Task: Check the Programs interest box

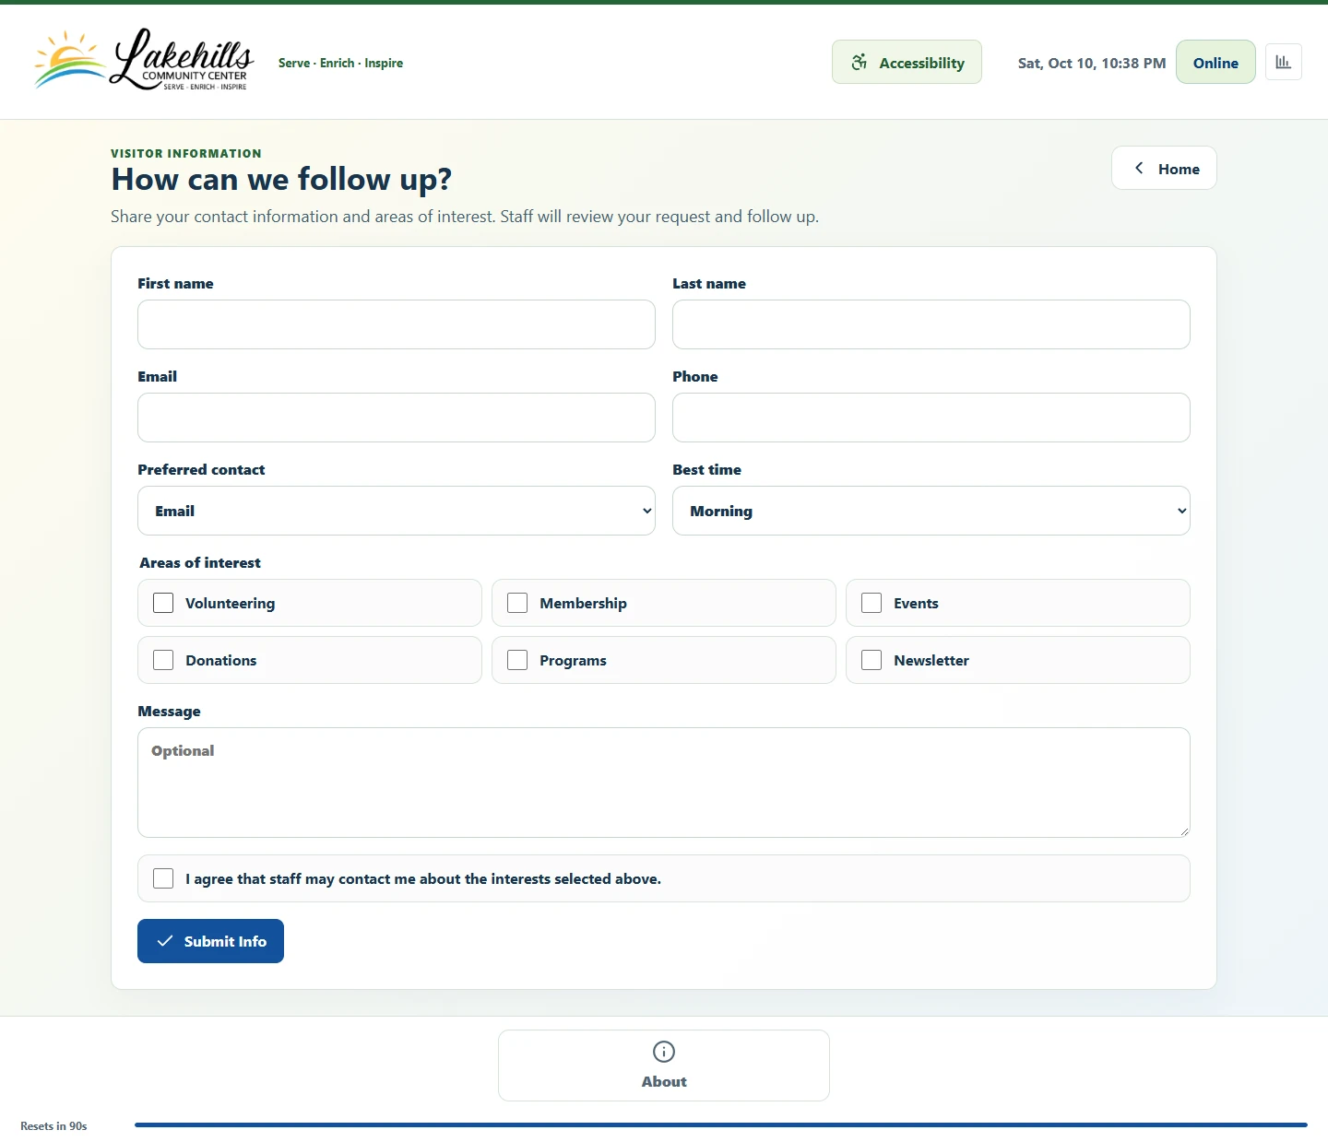Action: [517, 660]
